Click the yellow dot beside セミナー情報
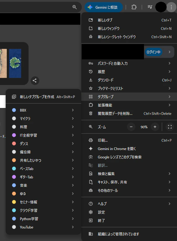 pos(14,202)
